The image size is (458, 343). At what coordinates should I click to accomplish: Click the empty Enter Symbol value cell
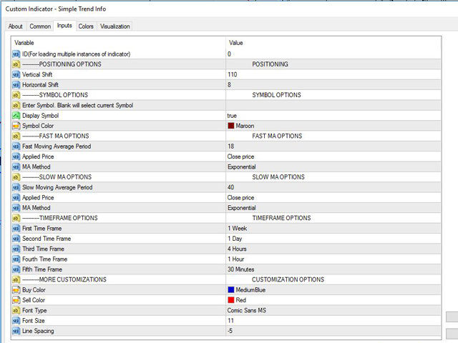[x=333, y=105]
